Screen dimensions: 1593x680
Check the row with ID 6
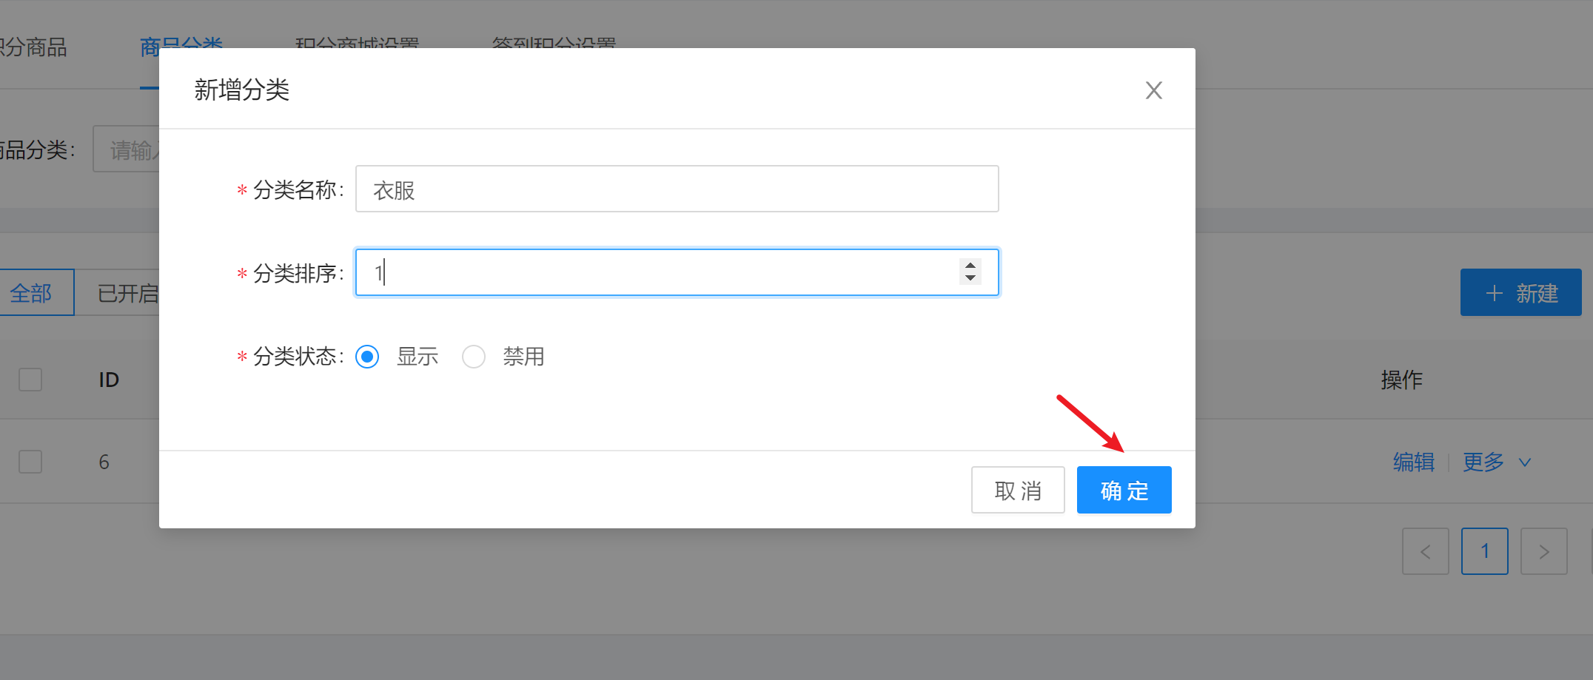[30, 462]
